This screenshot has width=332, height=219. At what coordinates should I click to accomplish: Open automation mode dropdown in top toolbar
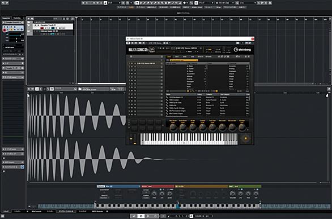tap(114, 3)
